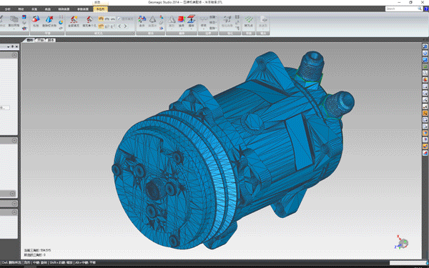Toggle the highlighted curvature fill mode button
429x268 pixels.
point(101,19)
